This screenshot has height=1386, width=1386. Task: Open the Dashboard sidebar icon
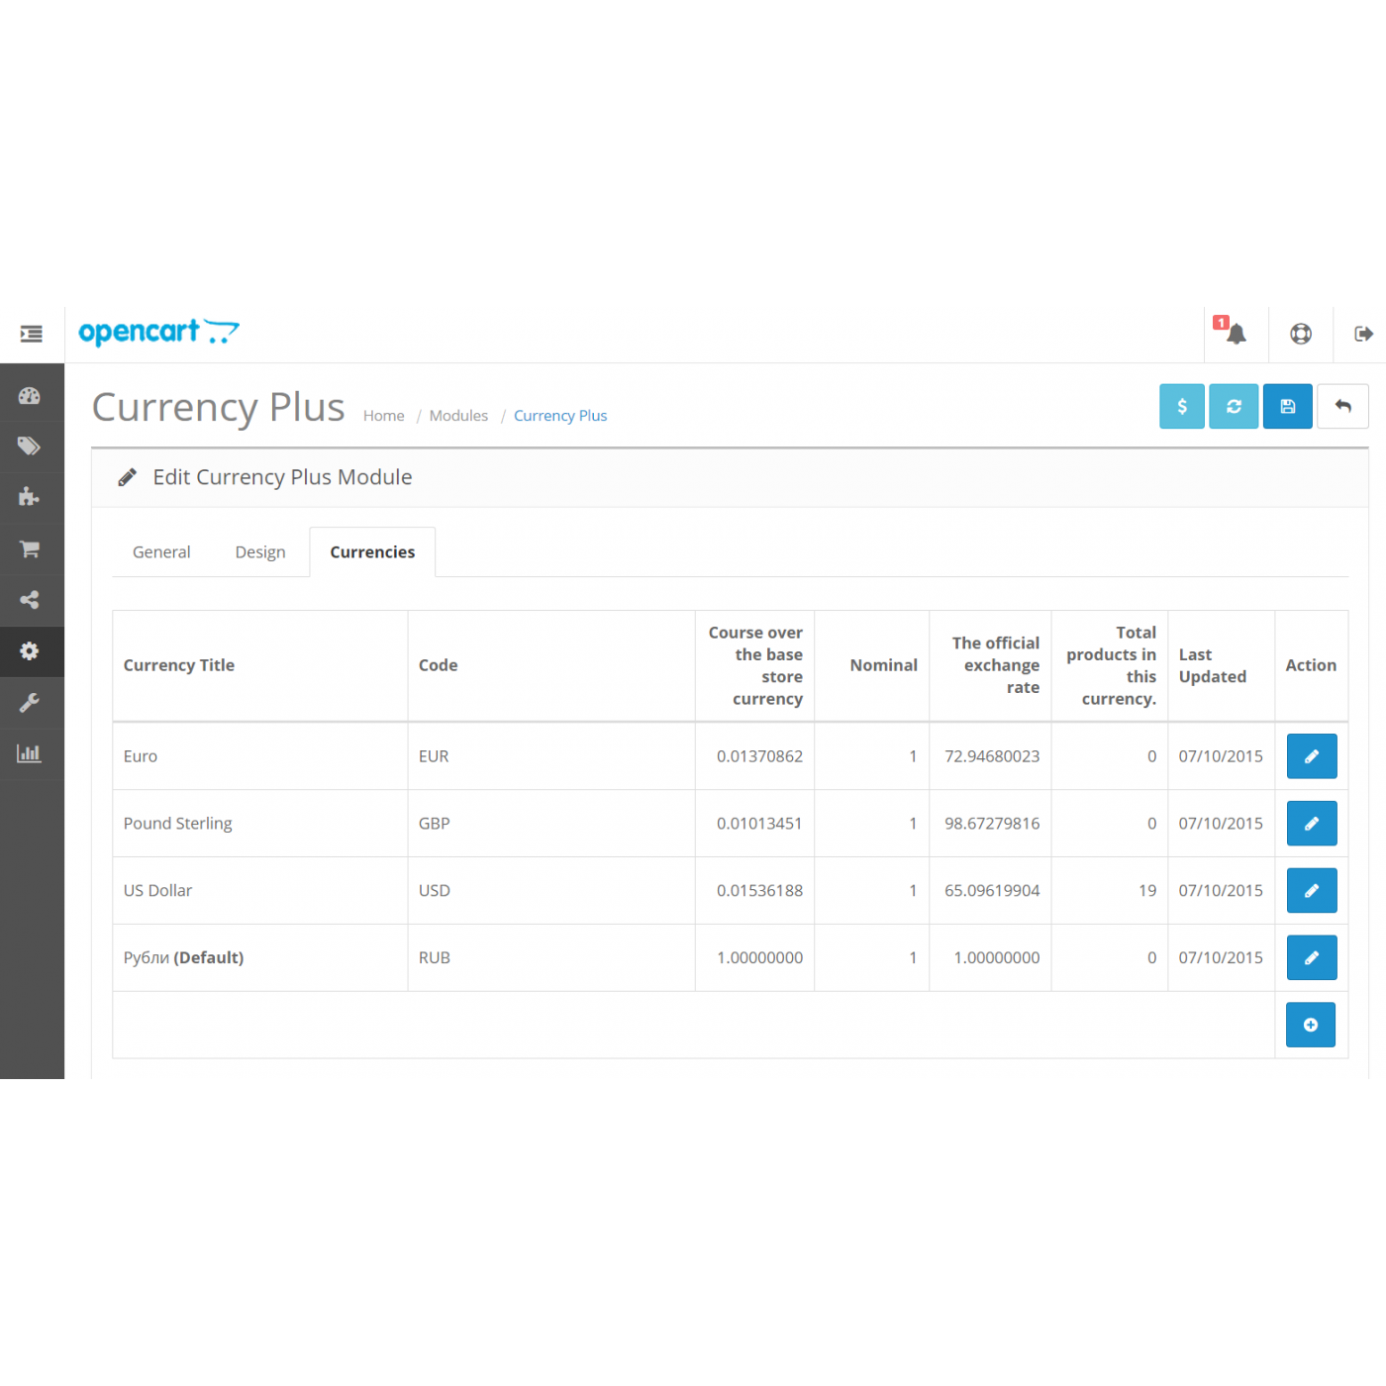30,396
